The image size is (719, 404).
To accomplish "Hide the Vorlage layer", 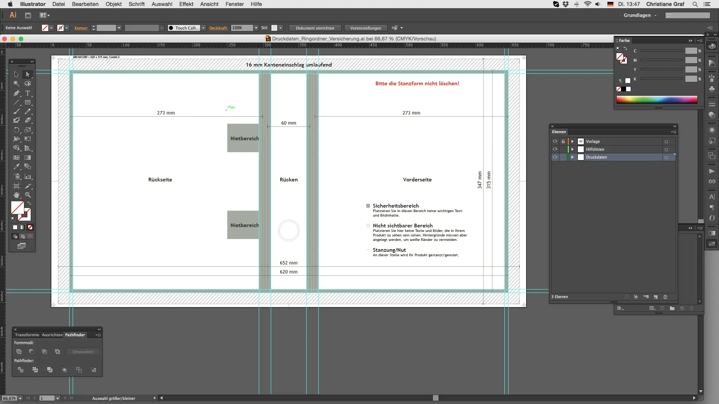I will tap(555, 141).
